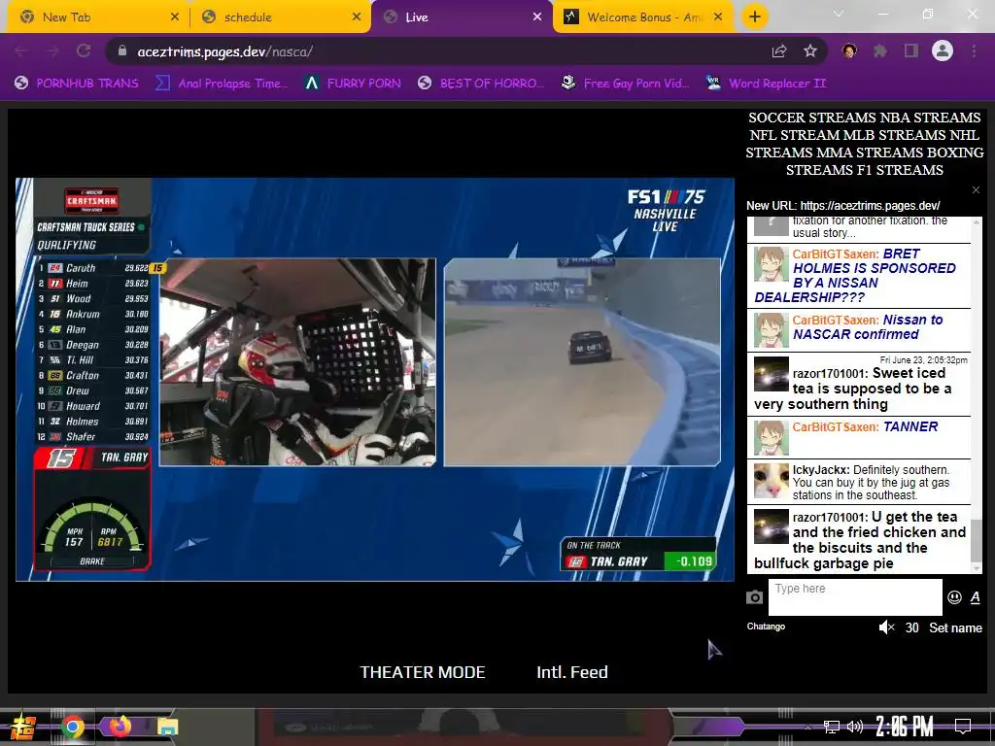The width and height of the screenshot is (995, 746).
Task: Open the Extensions puzzle-piece menu
Action: click(x=880, y=51)
